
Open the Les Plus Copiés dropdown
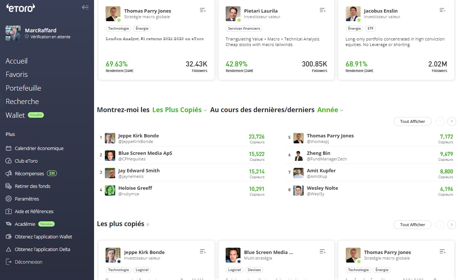coord(180,110)
